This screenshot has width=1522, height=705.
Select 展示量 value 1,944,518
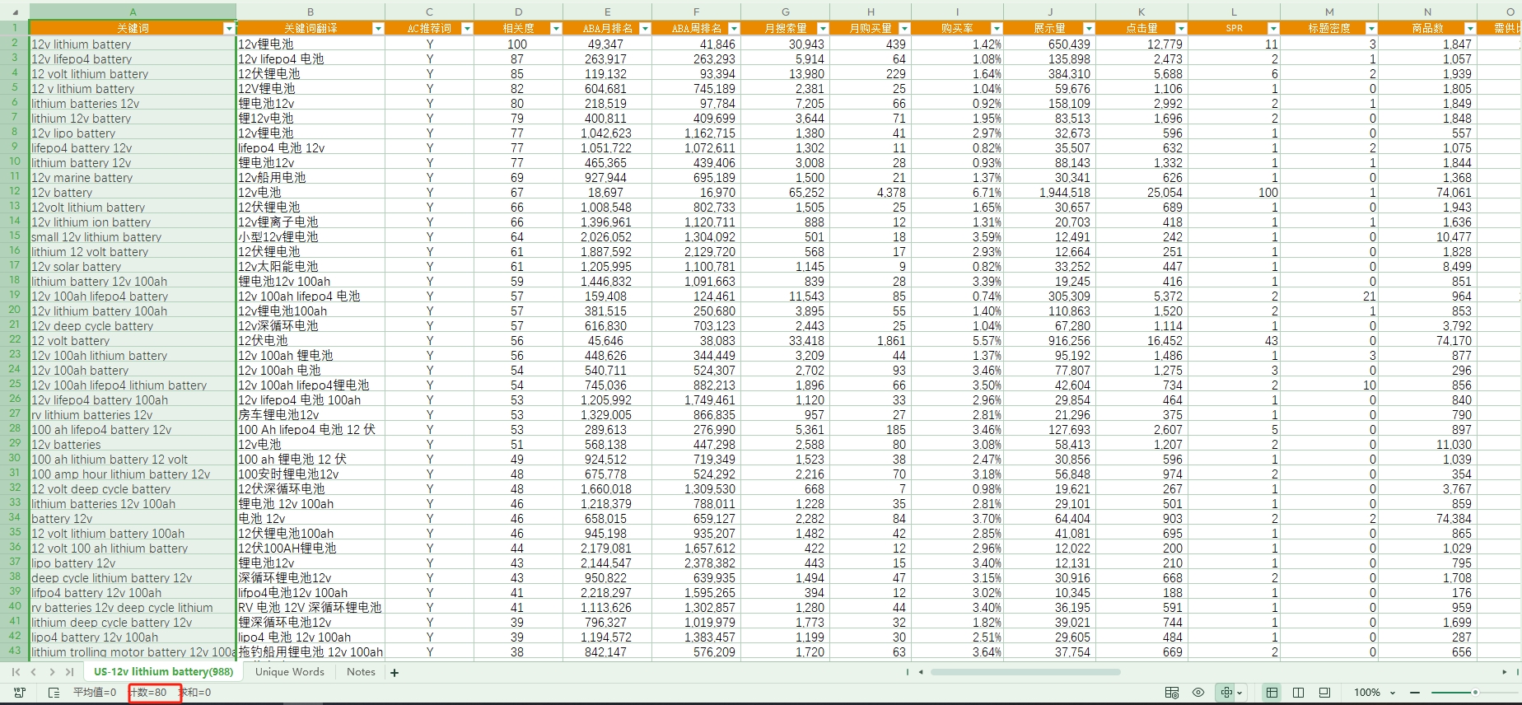1050,193
